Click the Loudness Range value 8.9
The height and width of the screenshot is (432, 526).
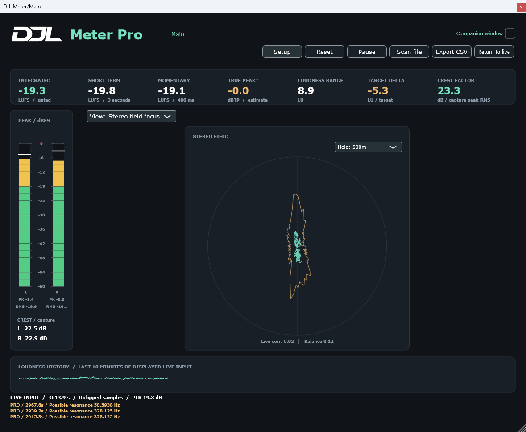(x=306, y=90)
